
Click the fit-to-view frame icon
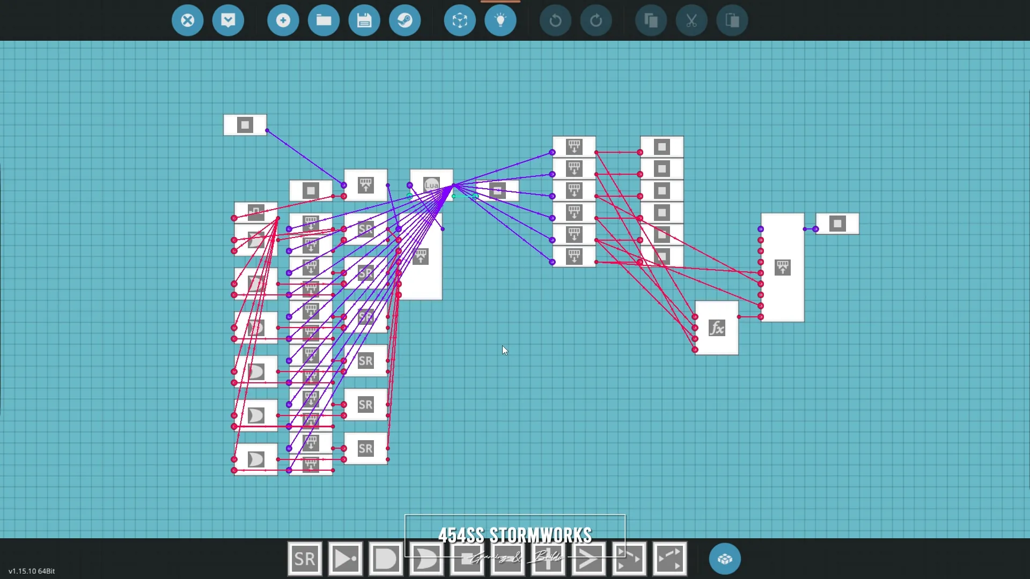tap(460, 20)
